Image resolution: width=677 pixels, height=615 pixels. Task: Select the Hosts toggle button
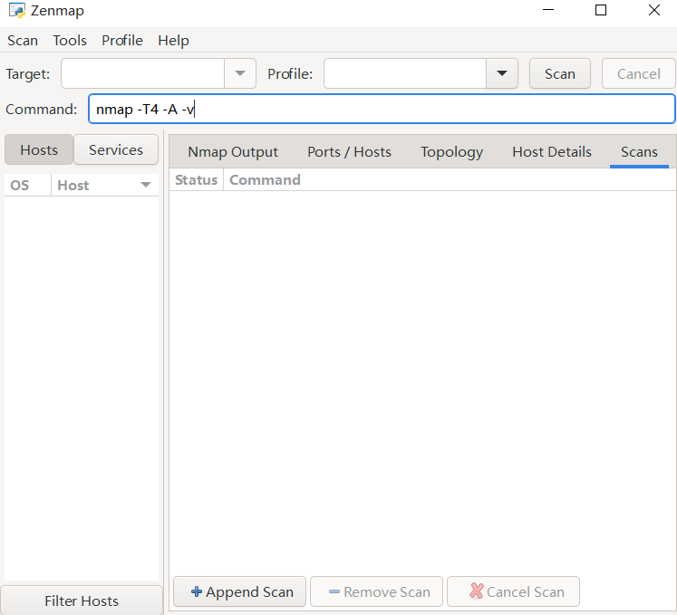(39, 149)
